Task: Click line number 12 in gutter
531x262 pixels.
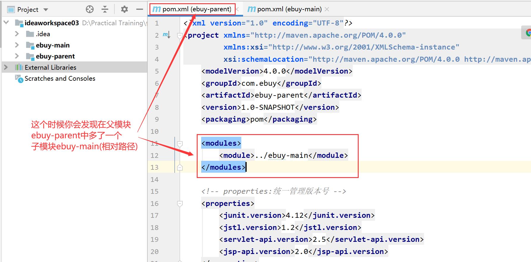Action: click(155, 155)
